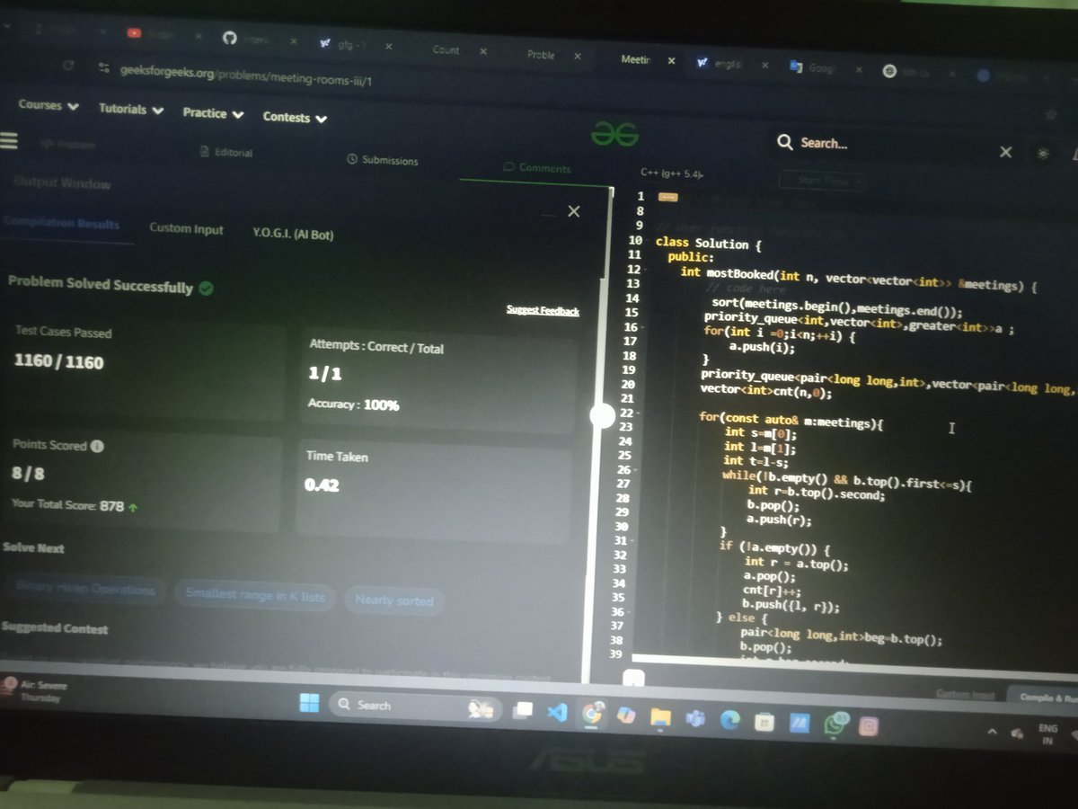Image resolution: width=1078 pixels, height=809 pixels.
Task: Click the search magnifier icon
Action: pyautogui.click(x=784, y=142)
